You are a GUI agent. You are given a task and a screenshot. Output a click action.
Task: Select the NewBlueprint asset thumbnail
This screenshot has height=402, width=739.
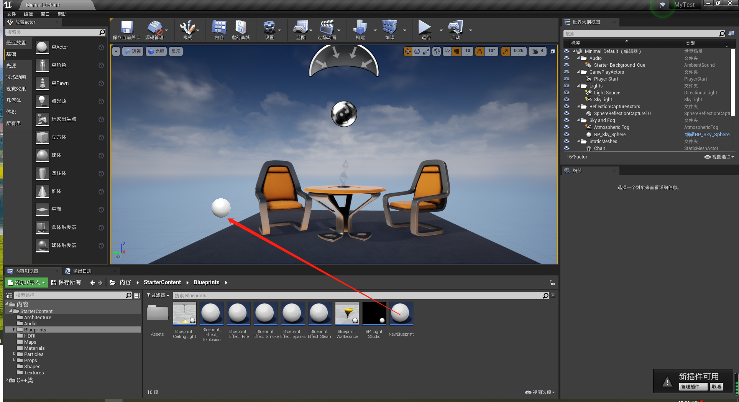point(401,313)
